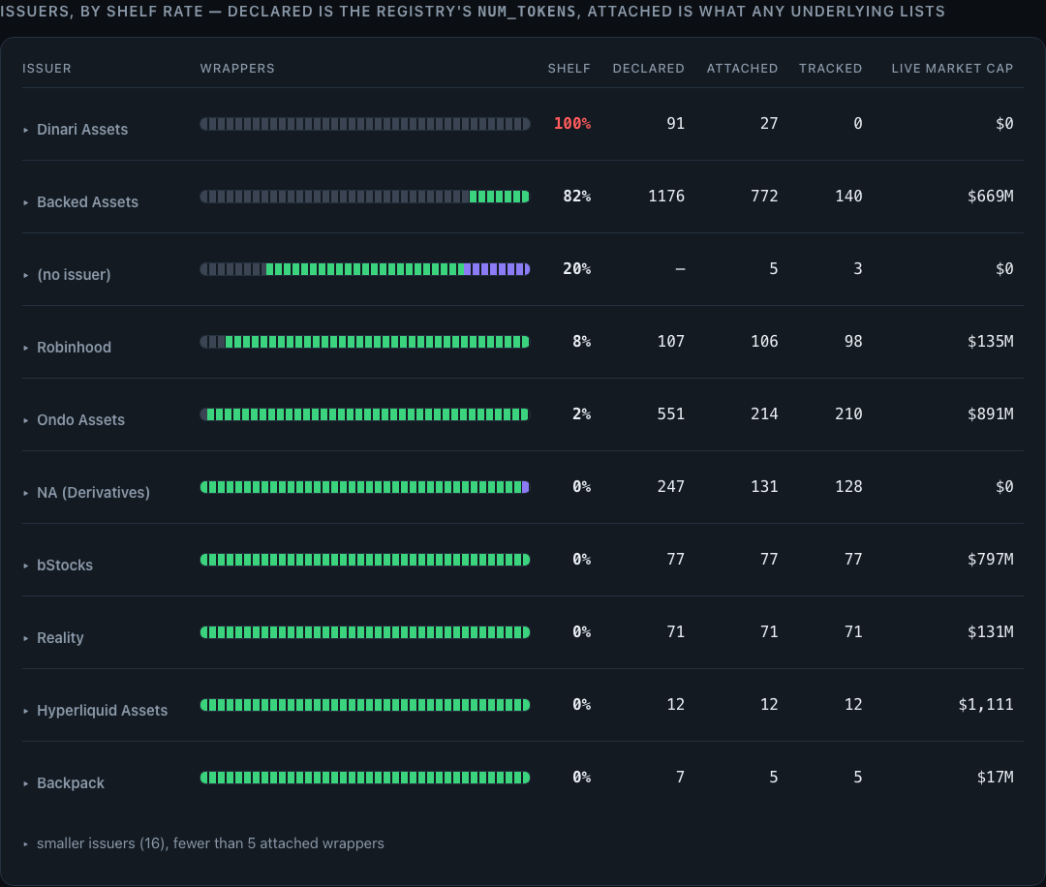Click declared value 107
This screenshot has width=1046, height=887.
tap(671, 342)
